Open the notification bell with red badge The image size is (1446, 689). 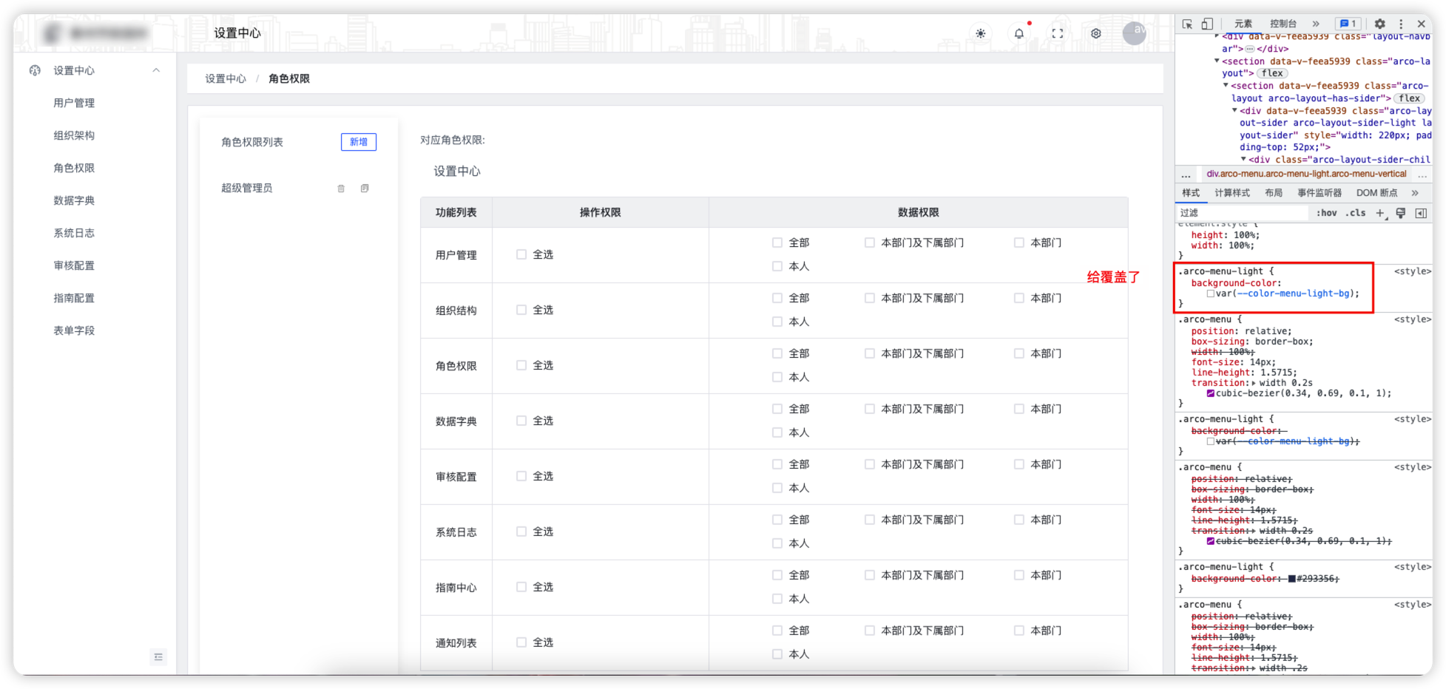click(1018, 33)
